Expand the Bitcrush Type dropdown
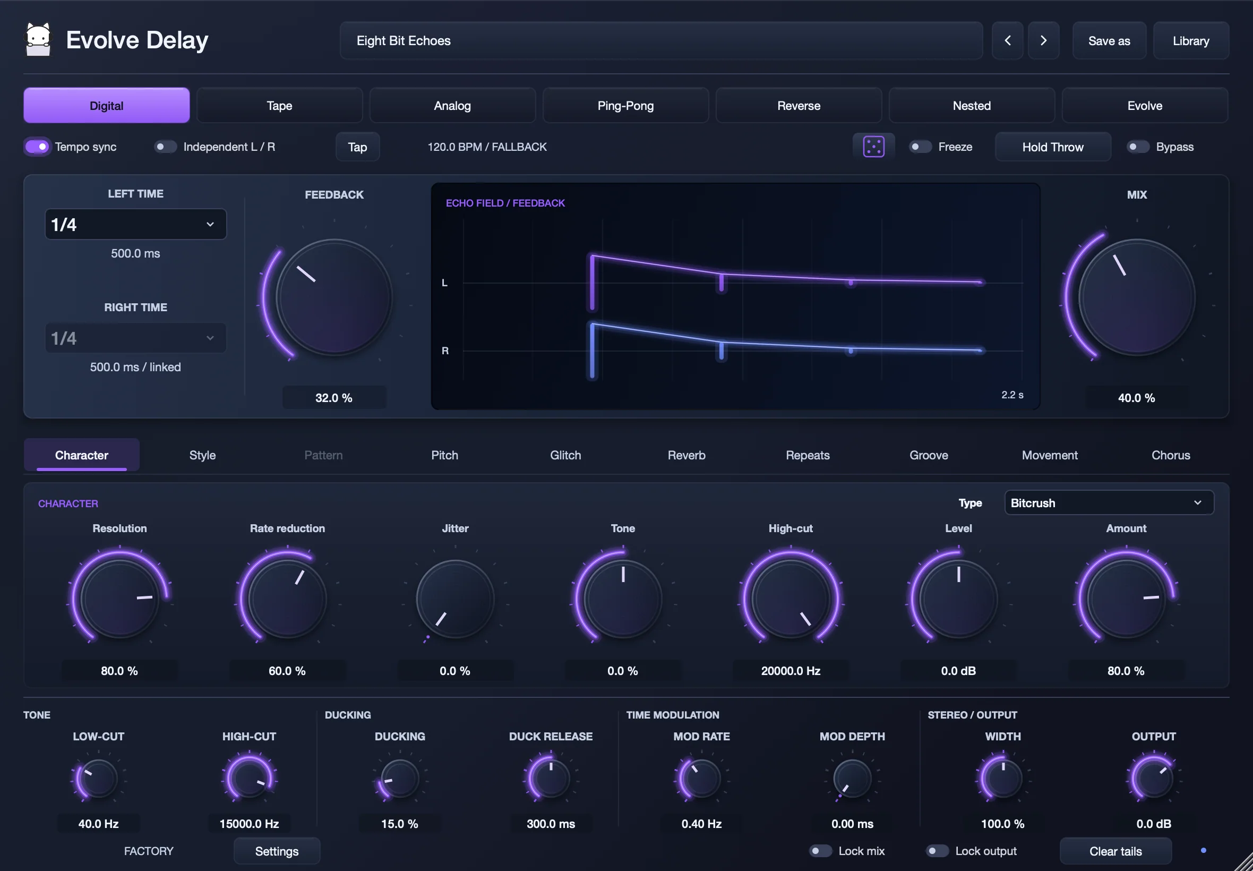 coord(1109,502)
